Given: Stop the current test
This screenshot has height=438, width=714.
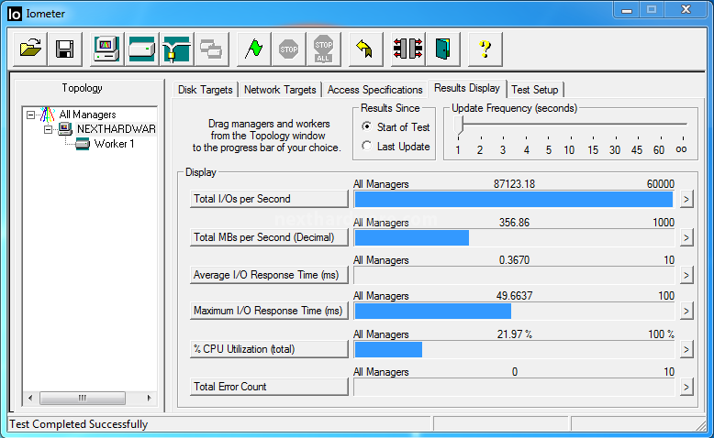Looking at the screenshot, I should point(289,49).
